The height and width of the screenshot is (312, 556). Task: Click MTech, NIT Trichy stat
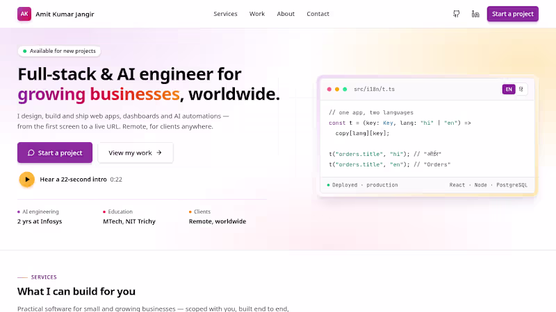(129, 221)
